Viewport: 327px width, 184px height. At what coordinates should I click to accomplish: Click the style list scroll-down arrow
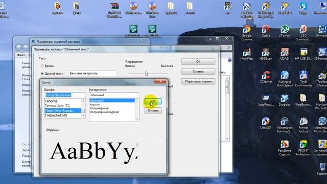(x=137, y=119)
